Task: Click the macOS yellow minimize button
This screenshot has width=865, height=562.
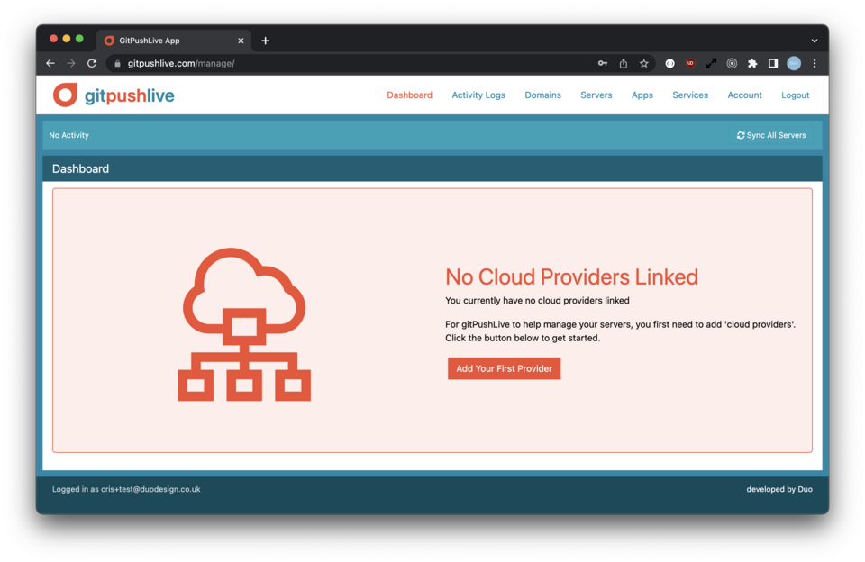Action: [66, 39]
